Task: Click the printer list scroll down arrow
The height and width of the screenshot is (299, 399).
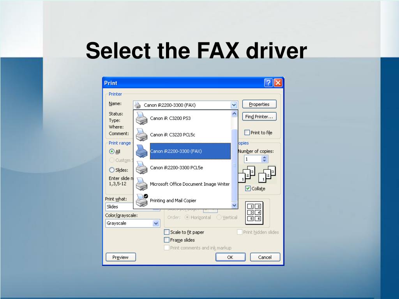Action: click(234, 205)
